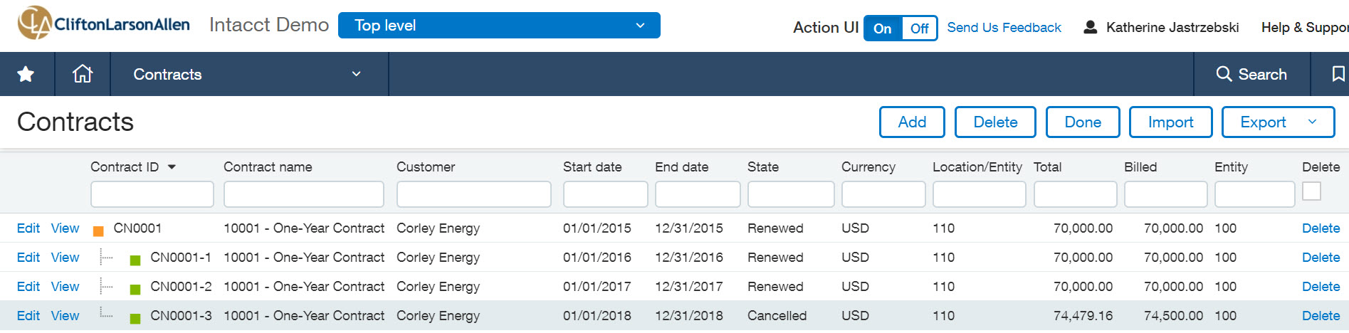The image size is (1349, 333).
Task: Click the favorites star icon
Action: (26, 74)
